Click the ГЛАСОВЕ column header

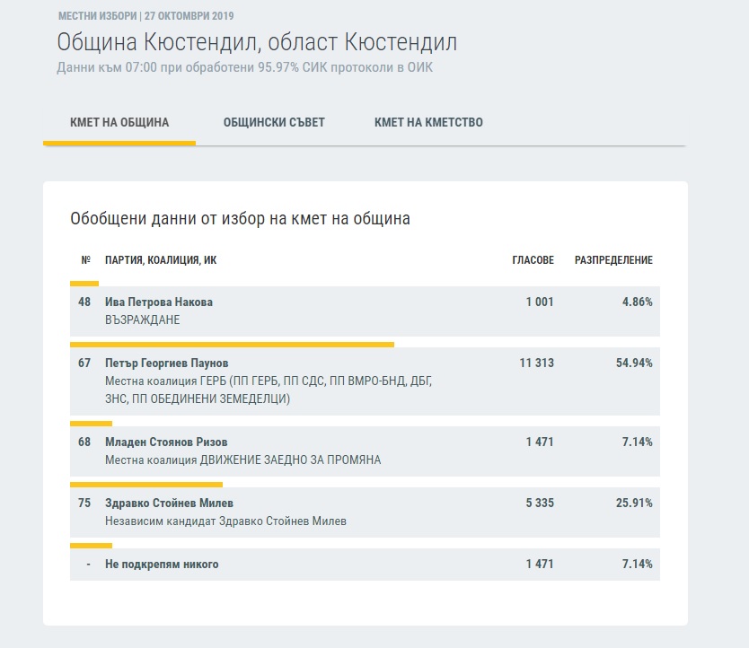coord(533,260)
